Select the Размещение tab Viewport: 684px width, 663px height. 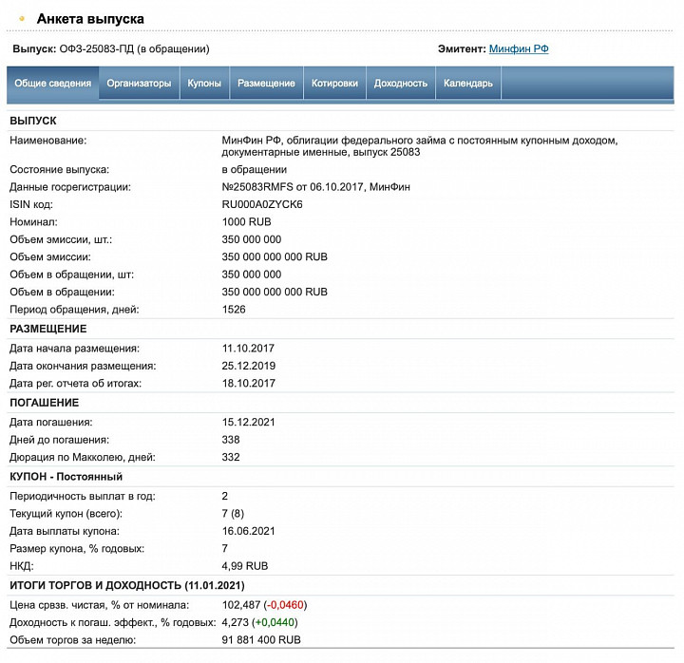(x=266, y=84)
